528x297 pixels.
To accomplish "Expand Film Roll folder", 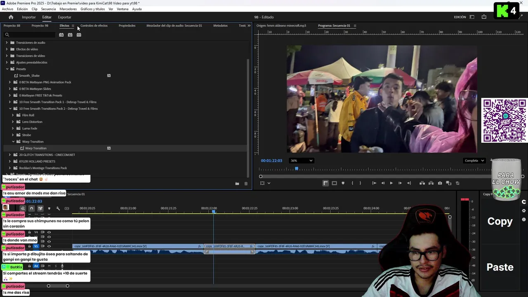I will 13,115.
